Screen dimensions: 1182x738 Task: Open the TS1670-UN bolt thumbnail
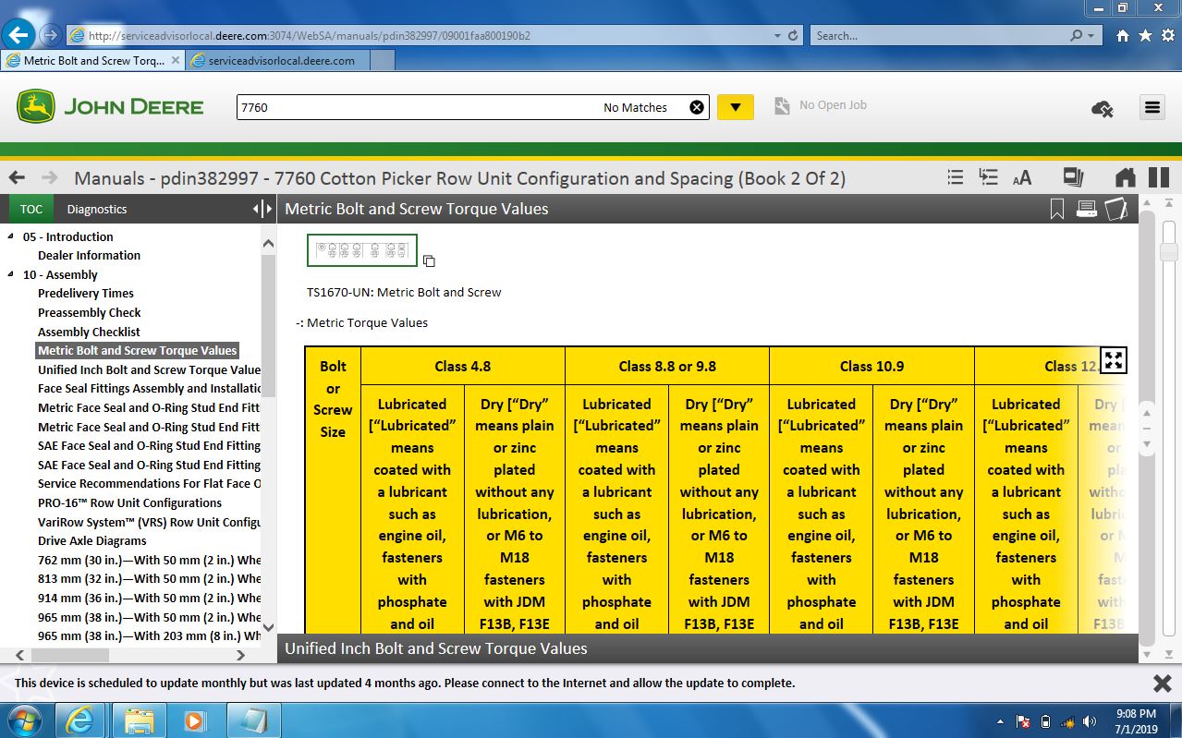click(362, 249)
